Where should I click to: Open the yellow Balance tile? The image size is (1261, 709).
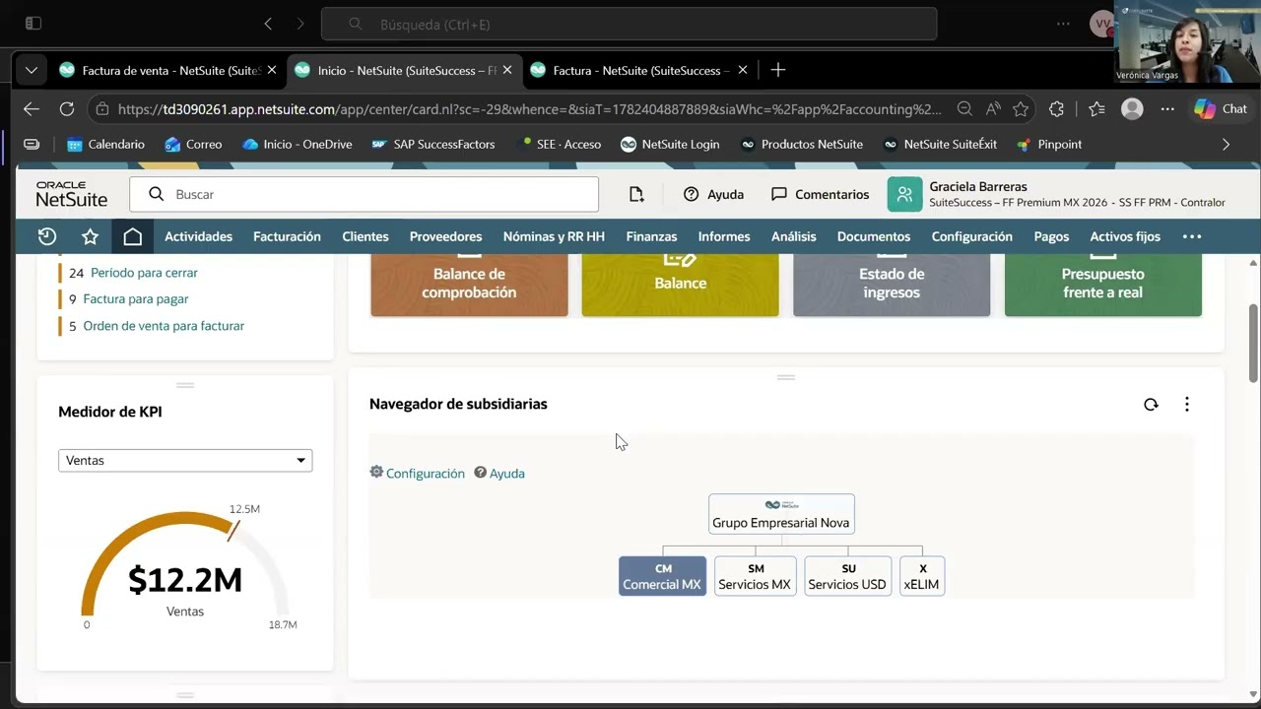pos(680,286)
